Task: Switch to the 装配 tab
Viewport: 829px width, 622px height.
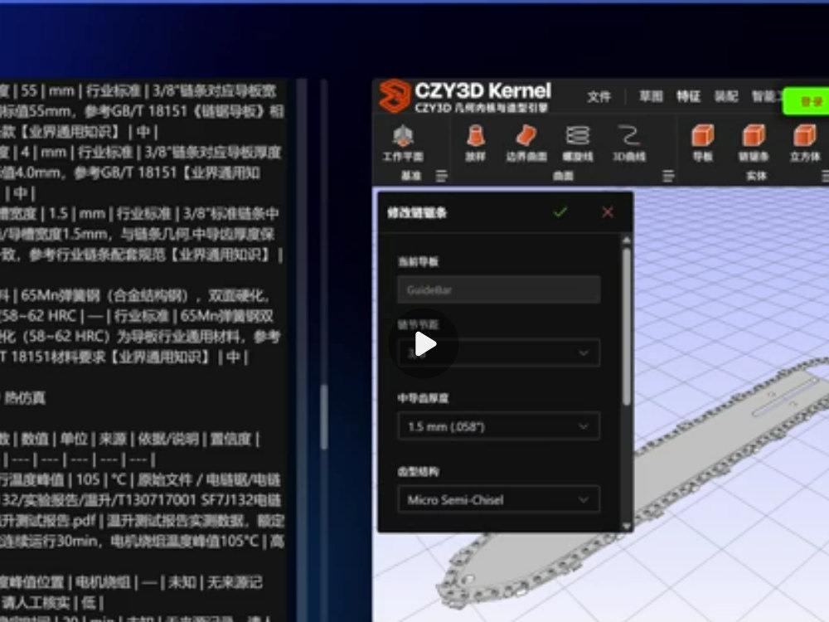Action: [726, 96]
